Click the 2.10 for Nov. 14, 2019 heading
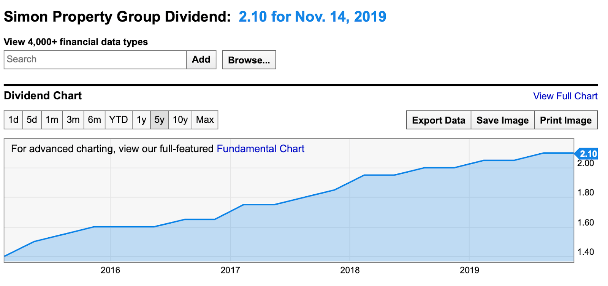Viewport: 608px width, 286px height. click(x=312, y=17)
